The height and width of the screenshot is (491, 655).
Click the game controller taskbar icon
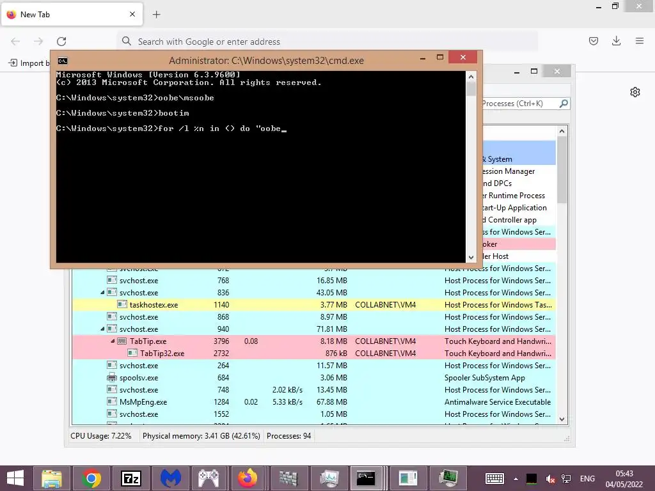pyautogui.click(x=209, y=478)
